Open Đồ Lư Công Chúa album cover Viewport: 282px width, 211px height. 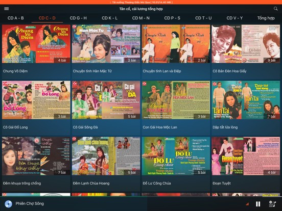click(x=176, y=156)
